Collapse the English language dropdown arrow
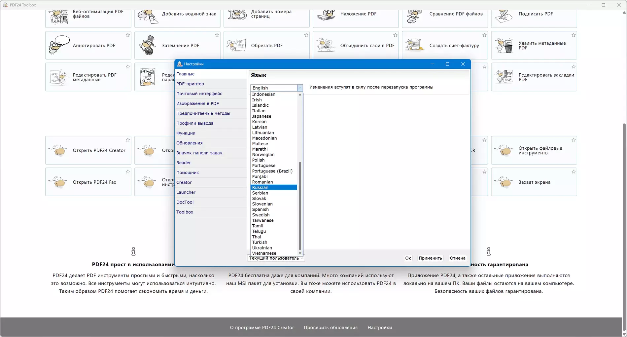Screen dimensions: 627x337 coord(300,88)
